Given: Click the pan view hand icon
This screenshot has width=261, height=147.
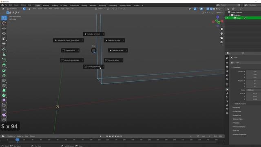Looking at the screenshot, I should tap(221, 33).
